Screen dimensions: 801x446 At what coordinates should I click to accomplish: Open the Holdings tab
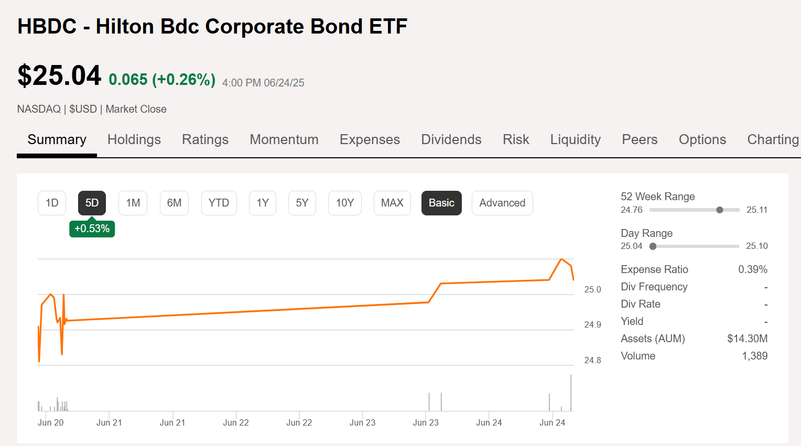coord(134,139)
